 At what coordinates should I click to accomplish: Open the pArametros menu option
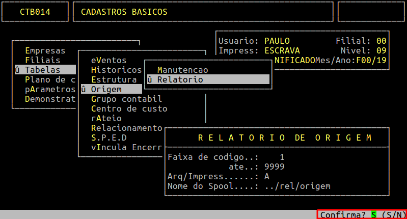point(50,89)
